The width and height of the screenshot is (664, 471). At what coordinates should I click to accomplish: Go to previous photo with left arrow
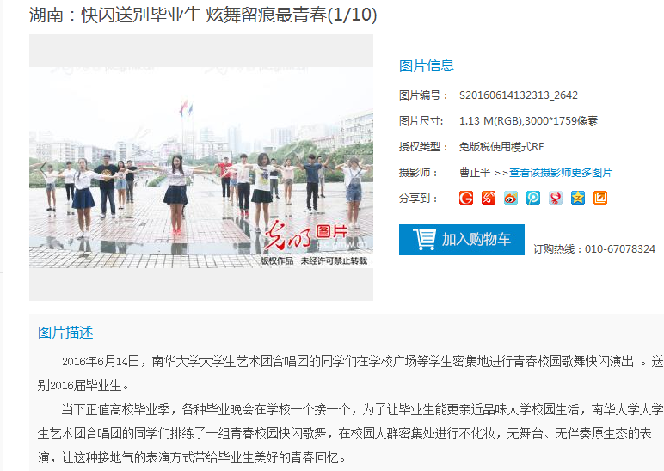[43, 168]
